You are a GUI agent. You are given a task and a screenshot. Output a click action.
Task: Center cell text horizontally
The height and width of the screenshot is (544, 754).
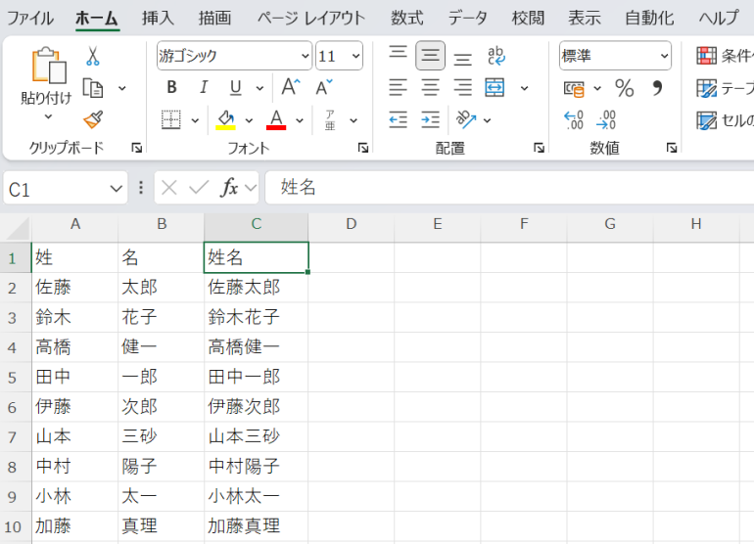point(431,87)
